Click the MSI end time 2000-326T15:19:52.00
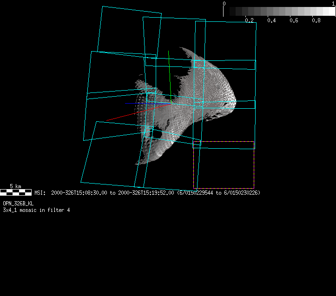This screenshot has width=336, height=296. click(x=146, y=192)
